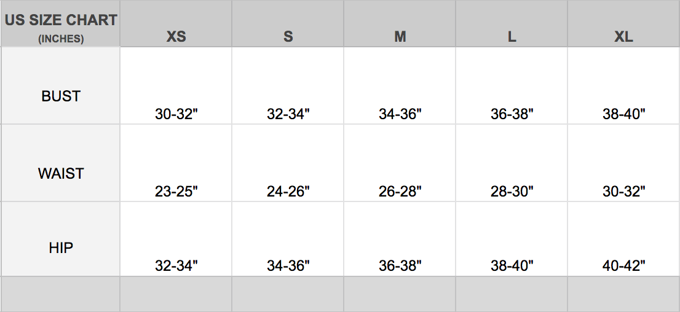Click the M hip cell 36-38"
Image resolution: width=680 pixels, height=312 pixels.
[400, 267]
